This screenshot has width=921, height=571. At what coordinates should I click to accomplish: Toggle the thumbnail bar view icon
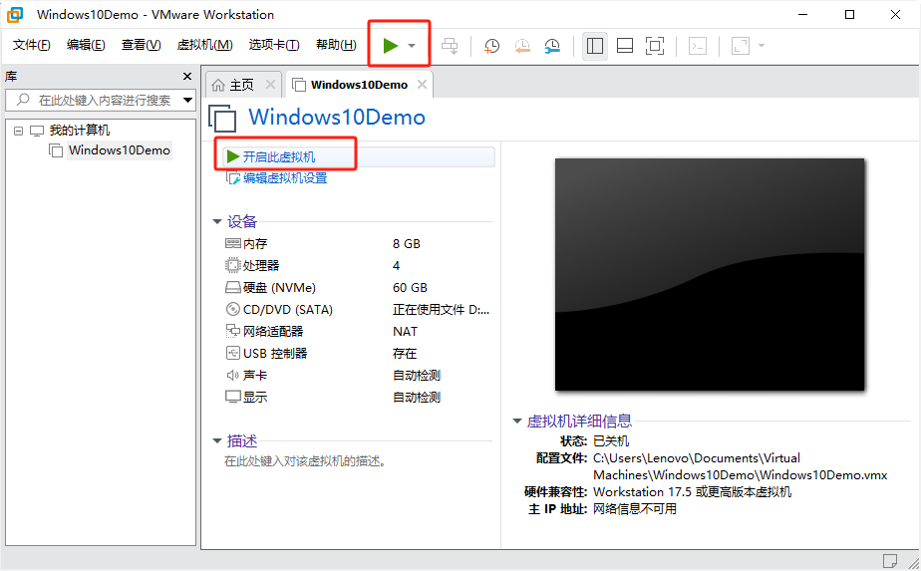(625, 46)
